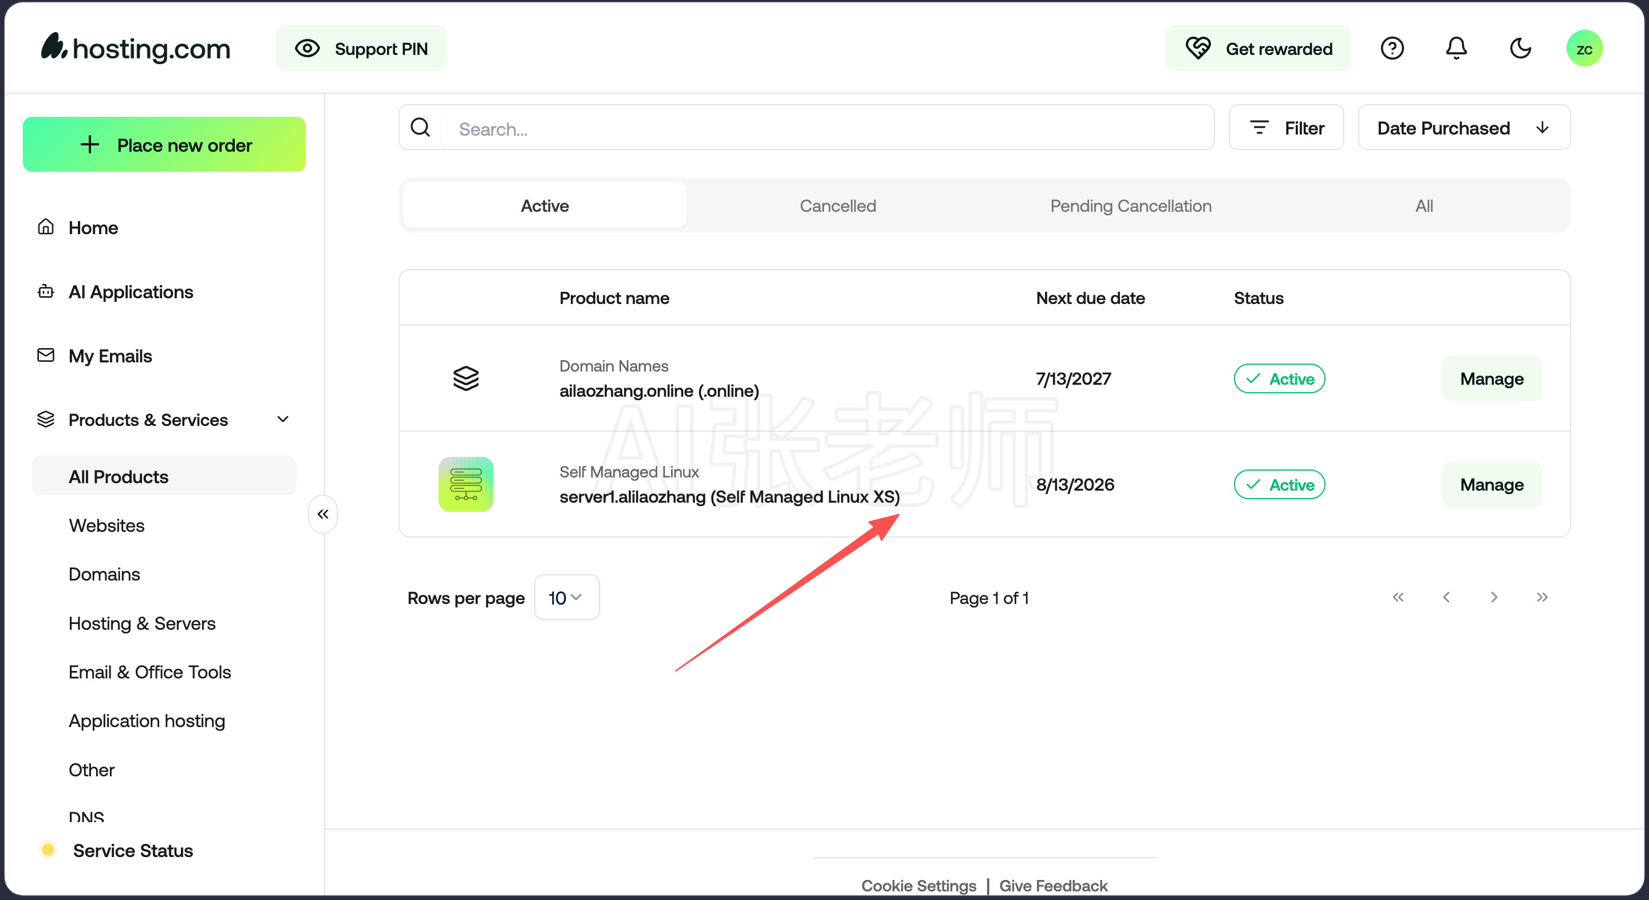Select server1.alilaozhang (Self Managed Linux XS)

[x=730, y=497]
